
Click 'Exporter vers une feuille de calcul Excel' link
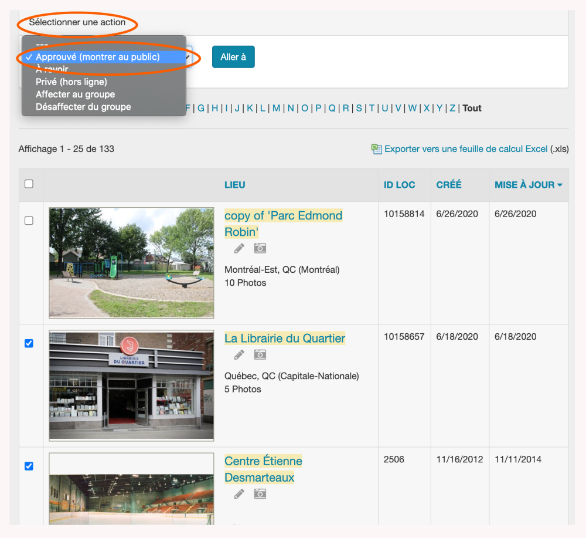coord(466,149)
